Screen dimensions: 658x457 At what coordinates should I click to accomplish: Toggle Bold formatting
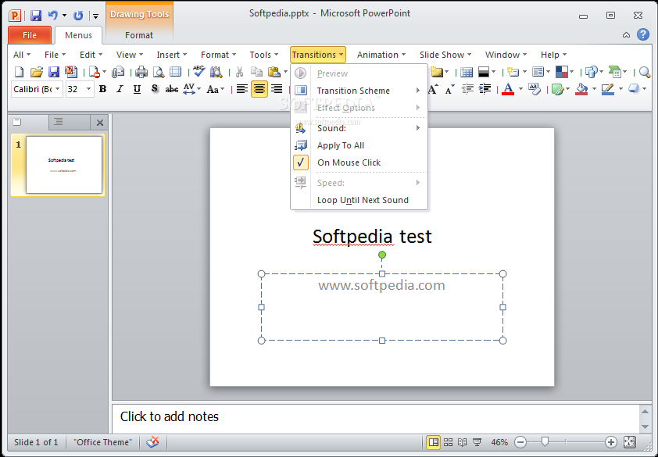pyautogui.click(x=102, y=89)
